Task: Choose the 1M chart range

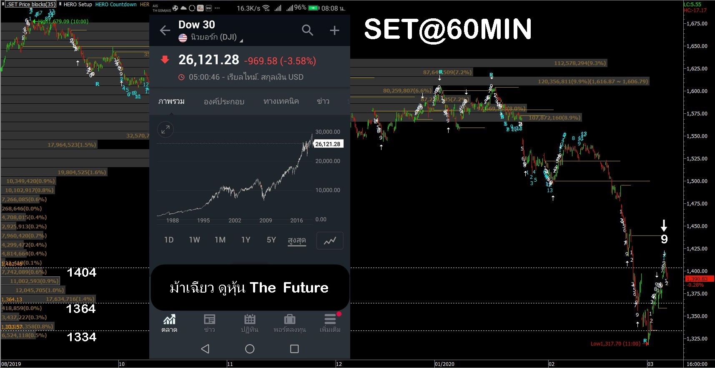Action: tap(220, 240)
